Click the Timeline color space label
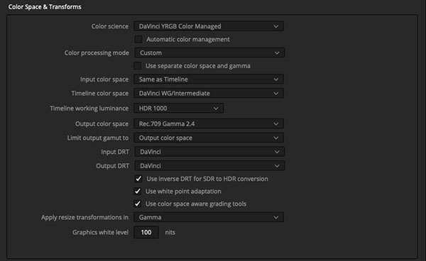Image resolution: width=426 pixels, height=261 pixels. click(x=99, y=94)
